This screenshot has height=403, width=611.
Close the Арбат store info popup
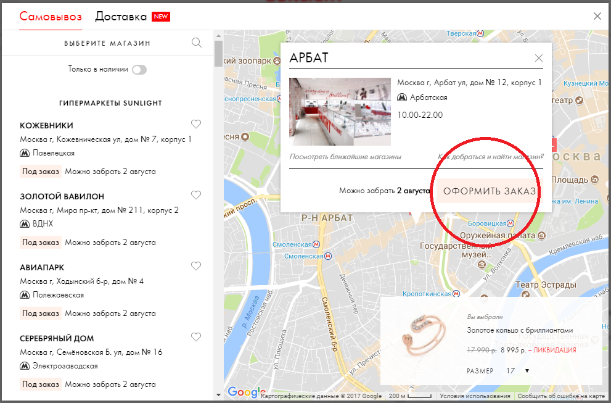click(x=539, y=58)
